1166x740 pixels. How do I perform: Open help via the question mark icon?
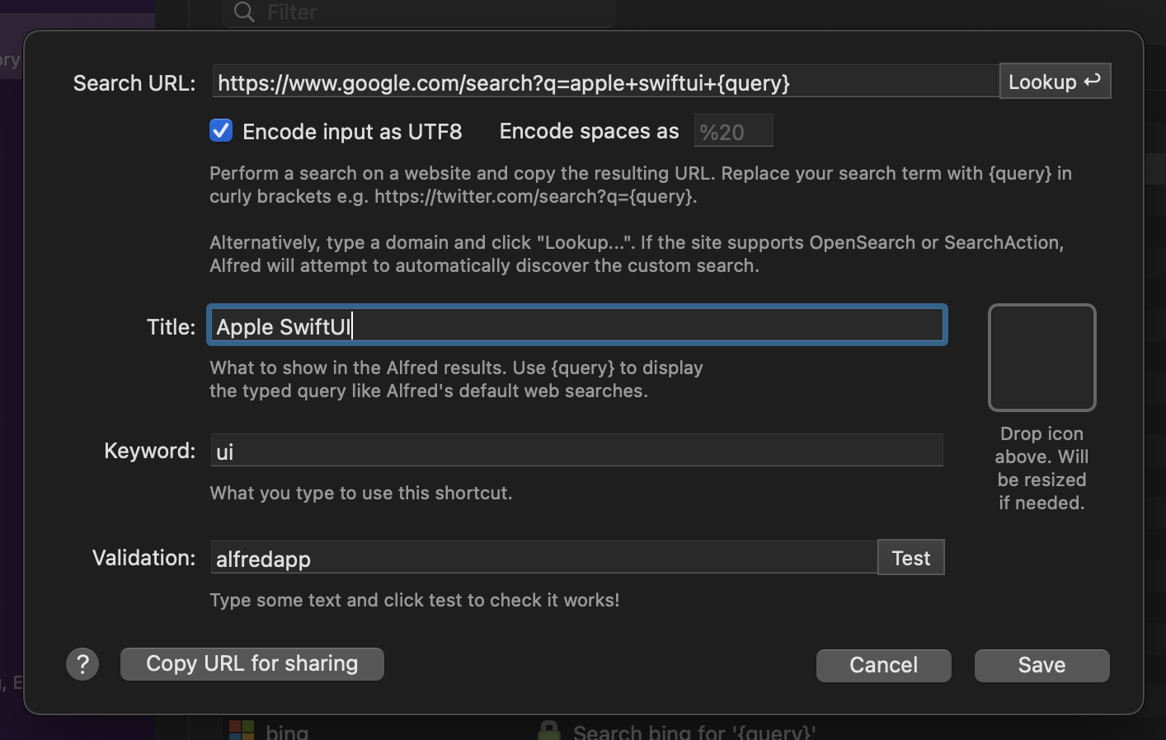tap(82, 664)
